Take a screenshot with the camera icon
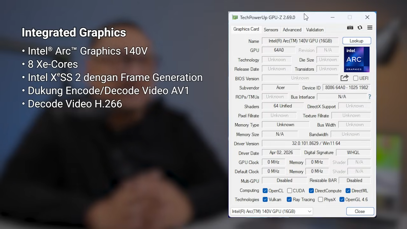 click(x=350, y=28)
